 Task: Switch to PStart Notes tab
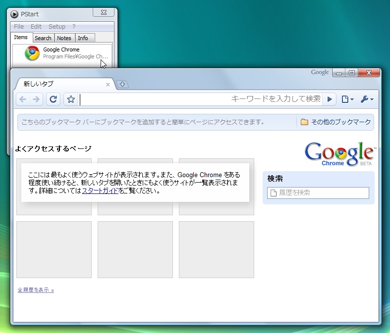click(64, 38)
